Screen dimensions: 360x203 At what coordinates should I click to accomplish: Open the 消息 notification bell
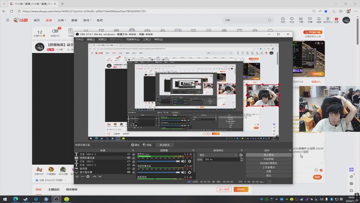pos(319,20)
